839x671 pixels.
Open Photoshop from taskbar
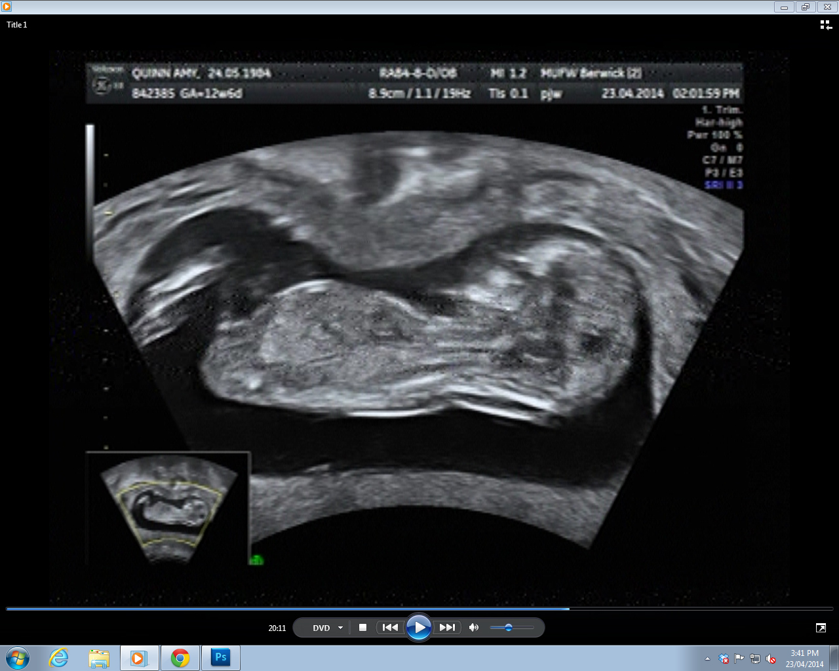click(x=221, y=658)
